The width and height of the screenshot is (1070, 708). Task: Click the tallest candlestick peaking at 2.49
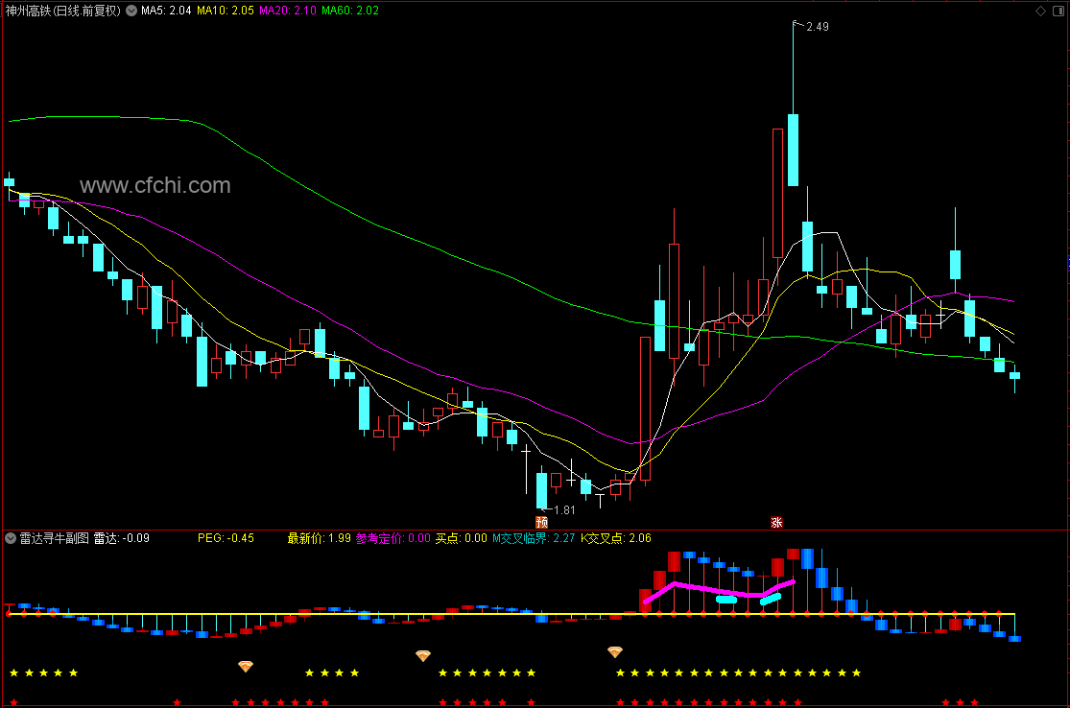click(x=793, y=150)
